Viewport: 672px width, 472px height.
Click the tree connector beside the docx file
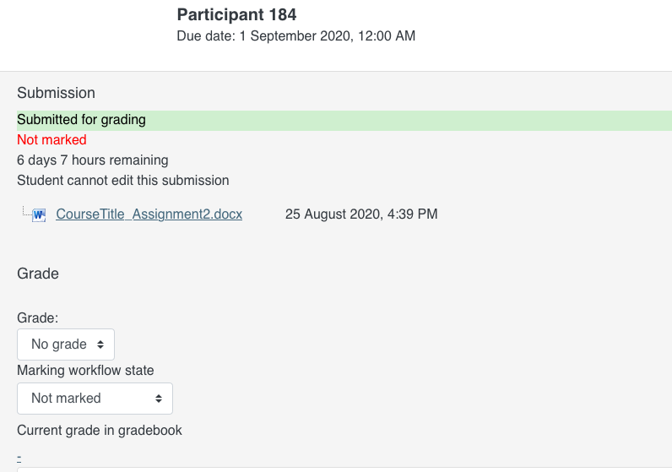[26, 212]
